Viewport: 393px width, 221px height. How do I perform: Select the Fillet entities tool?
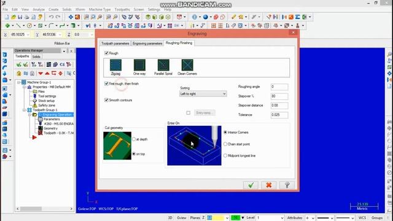click(51, 26)
